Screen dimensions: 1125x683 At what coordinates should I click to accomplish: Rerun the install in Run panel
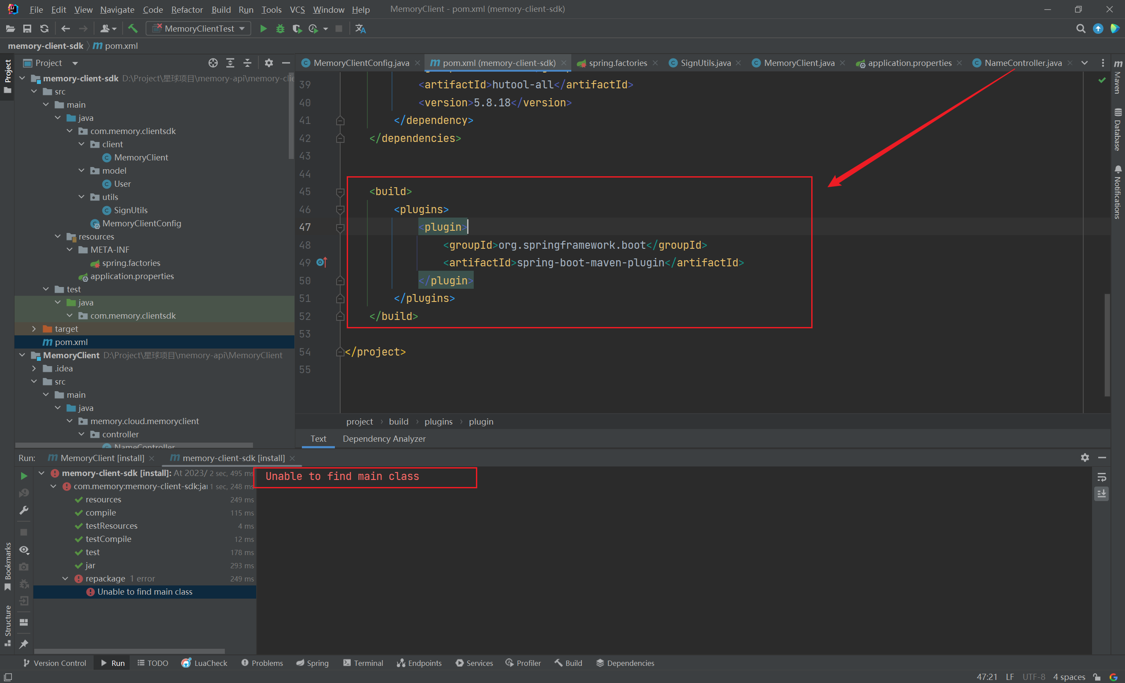[x=24, y=476]
